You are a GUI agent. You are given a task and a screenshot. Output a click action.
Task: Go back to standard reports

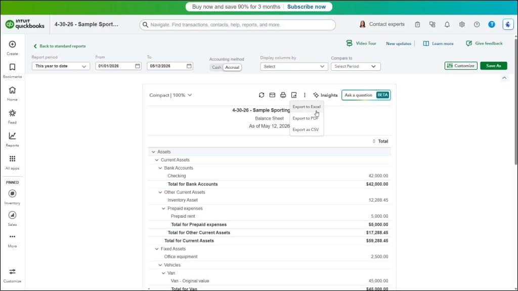tap(60, 46)
